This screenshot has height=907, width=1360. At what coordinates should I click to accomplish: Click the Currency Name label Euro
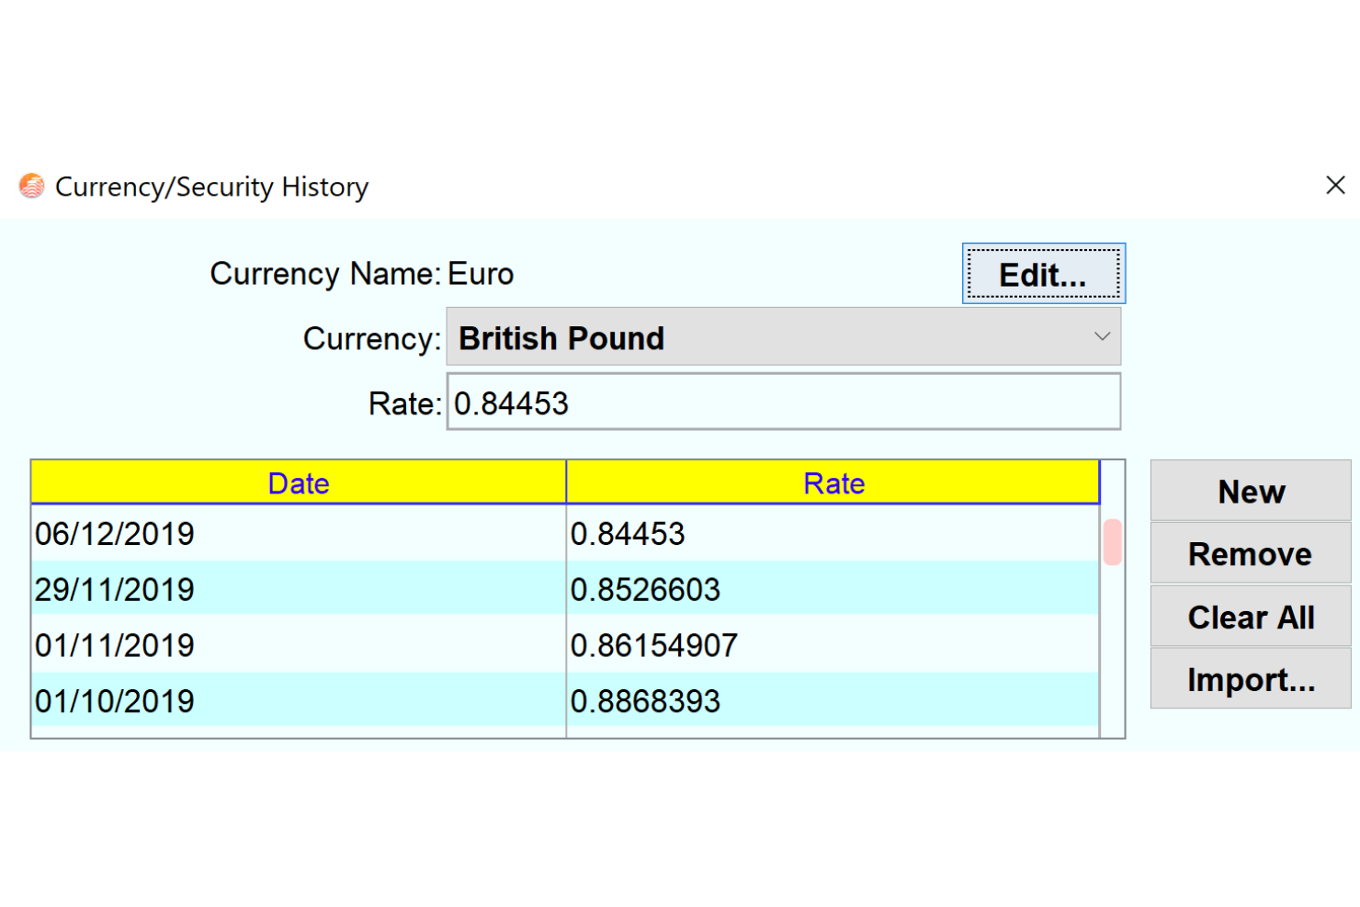coord(481,273)
